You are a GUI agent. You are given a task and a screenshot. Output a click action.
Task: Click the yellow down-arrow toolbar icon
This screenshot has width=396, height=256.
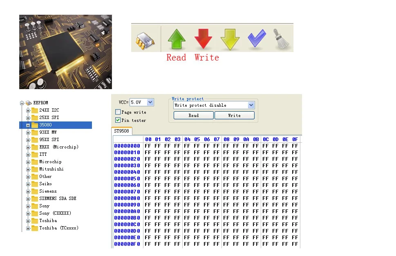pyautogui.click(x=230, y=39)
